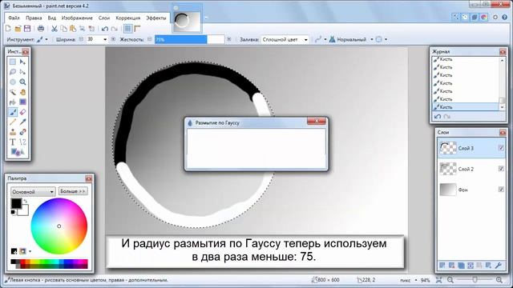The width and height of the screenshot is (513, 288).
Task: Click the Print icon
Action: tap(41, 29)
